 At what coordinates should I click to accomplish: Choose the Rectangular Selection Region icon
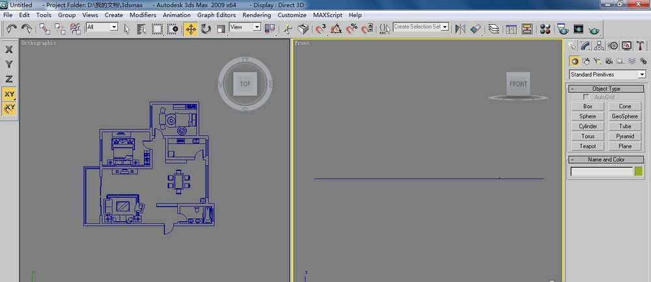(158, 29)
